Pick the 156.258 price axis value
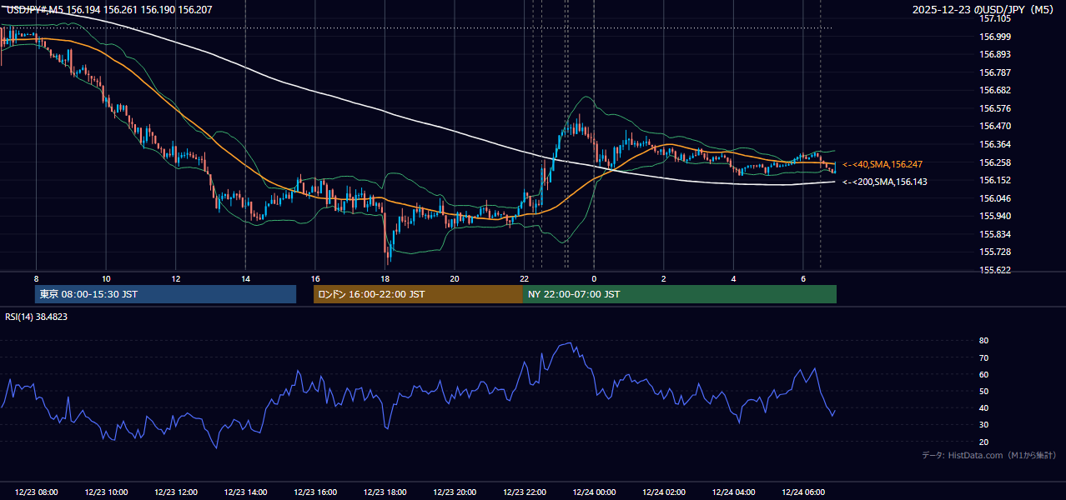 (x=995, y=162)
